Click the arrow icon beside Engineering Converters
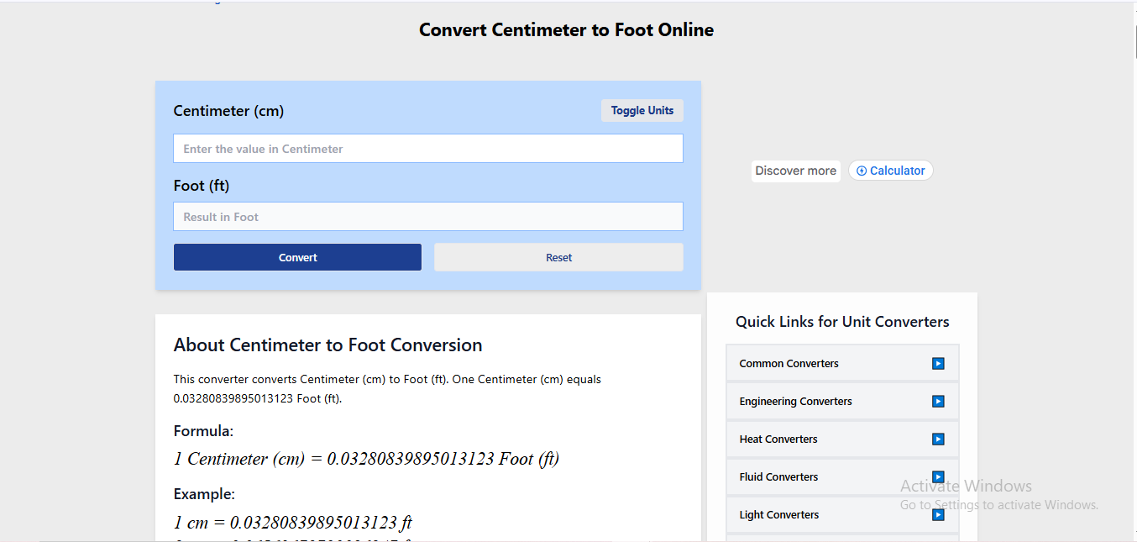The height and width of the screenshot is (542, 1137). point(937,401)
